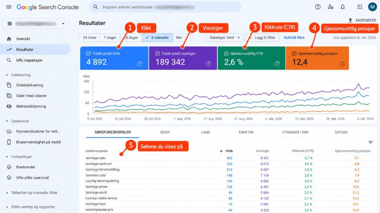Uncheck Totalt antall klikk checkbox

(x=88, y=53)
